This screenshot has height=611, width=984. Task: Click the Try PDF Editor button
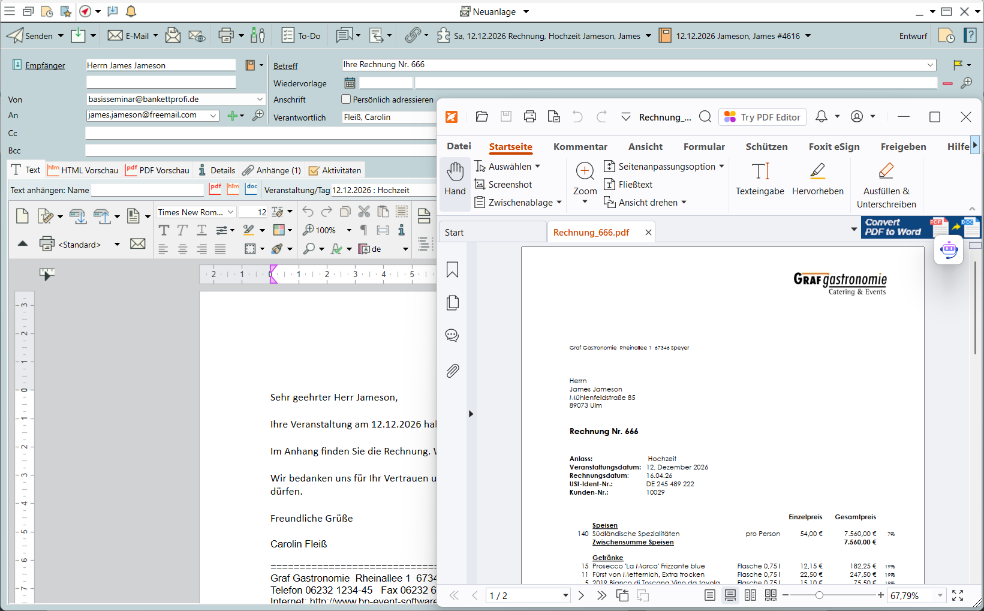coord(762,117)
